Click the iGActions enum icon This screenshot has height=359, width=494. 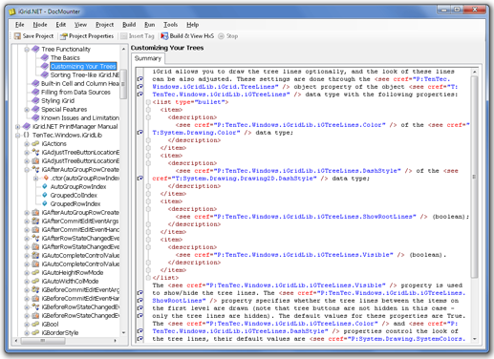pyautogui.click(x=35, y=143)
